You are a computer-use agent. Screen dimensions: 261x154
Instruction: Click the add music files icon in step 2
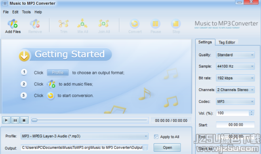51,84
